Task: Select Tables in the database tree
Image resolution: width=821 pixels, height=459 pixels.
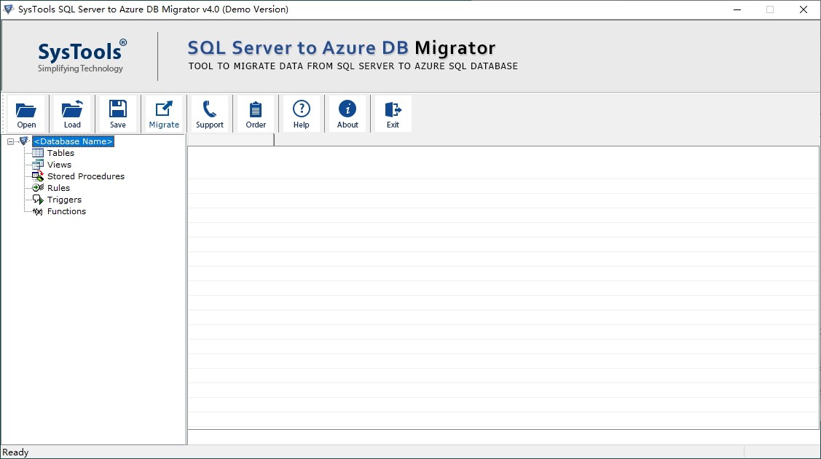Action: click(x=60, y=153)
